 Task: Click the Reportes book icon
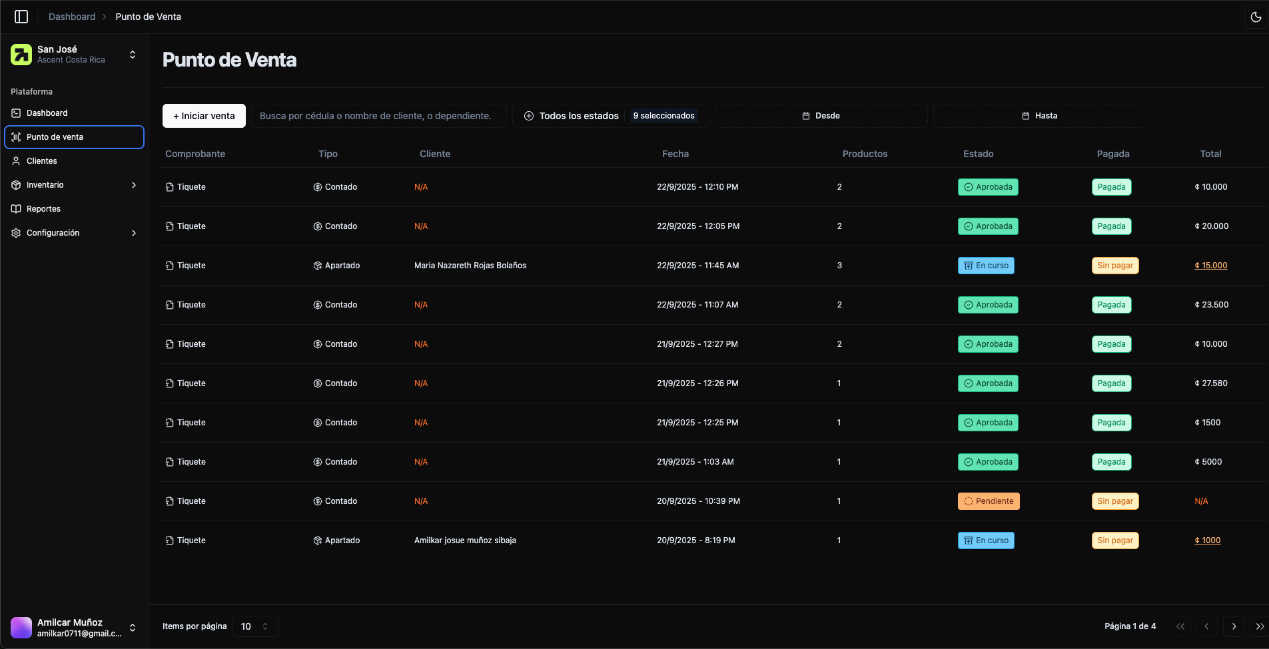[16, 209]
